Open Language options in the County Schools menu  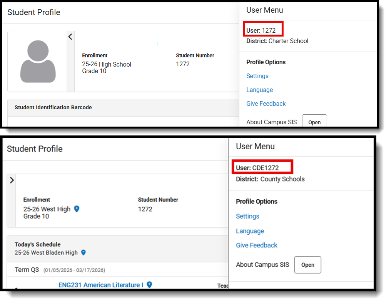point(250,231)
